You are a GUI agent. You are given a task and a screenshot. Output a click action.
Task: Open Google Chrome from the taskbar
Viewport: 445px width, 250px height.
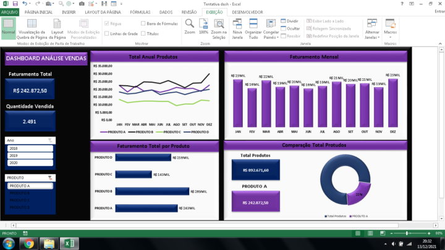pos(28,244)
